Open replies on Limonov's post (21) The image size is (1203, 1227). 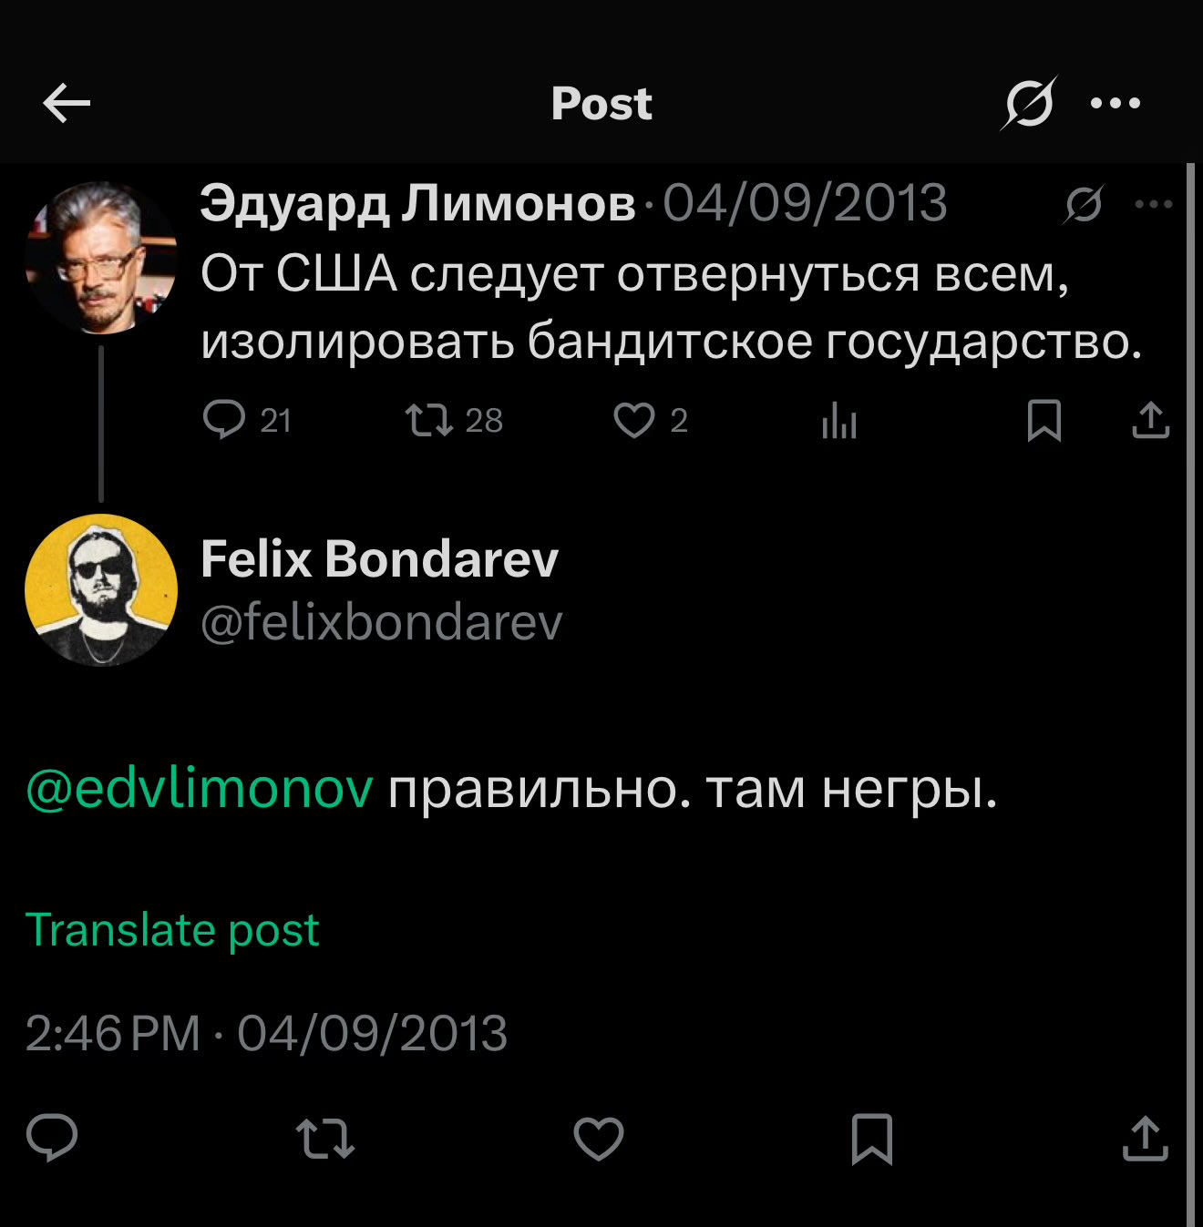point(224,420)
